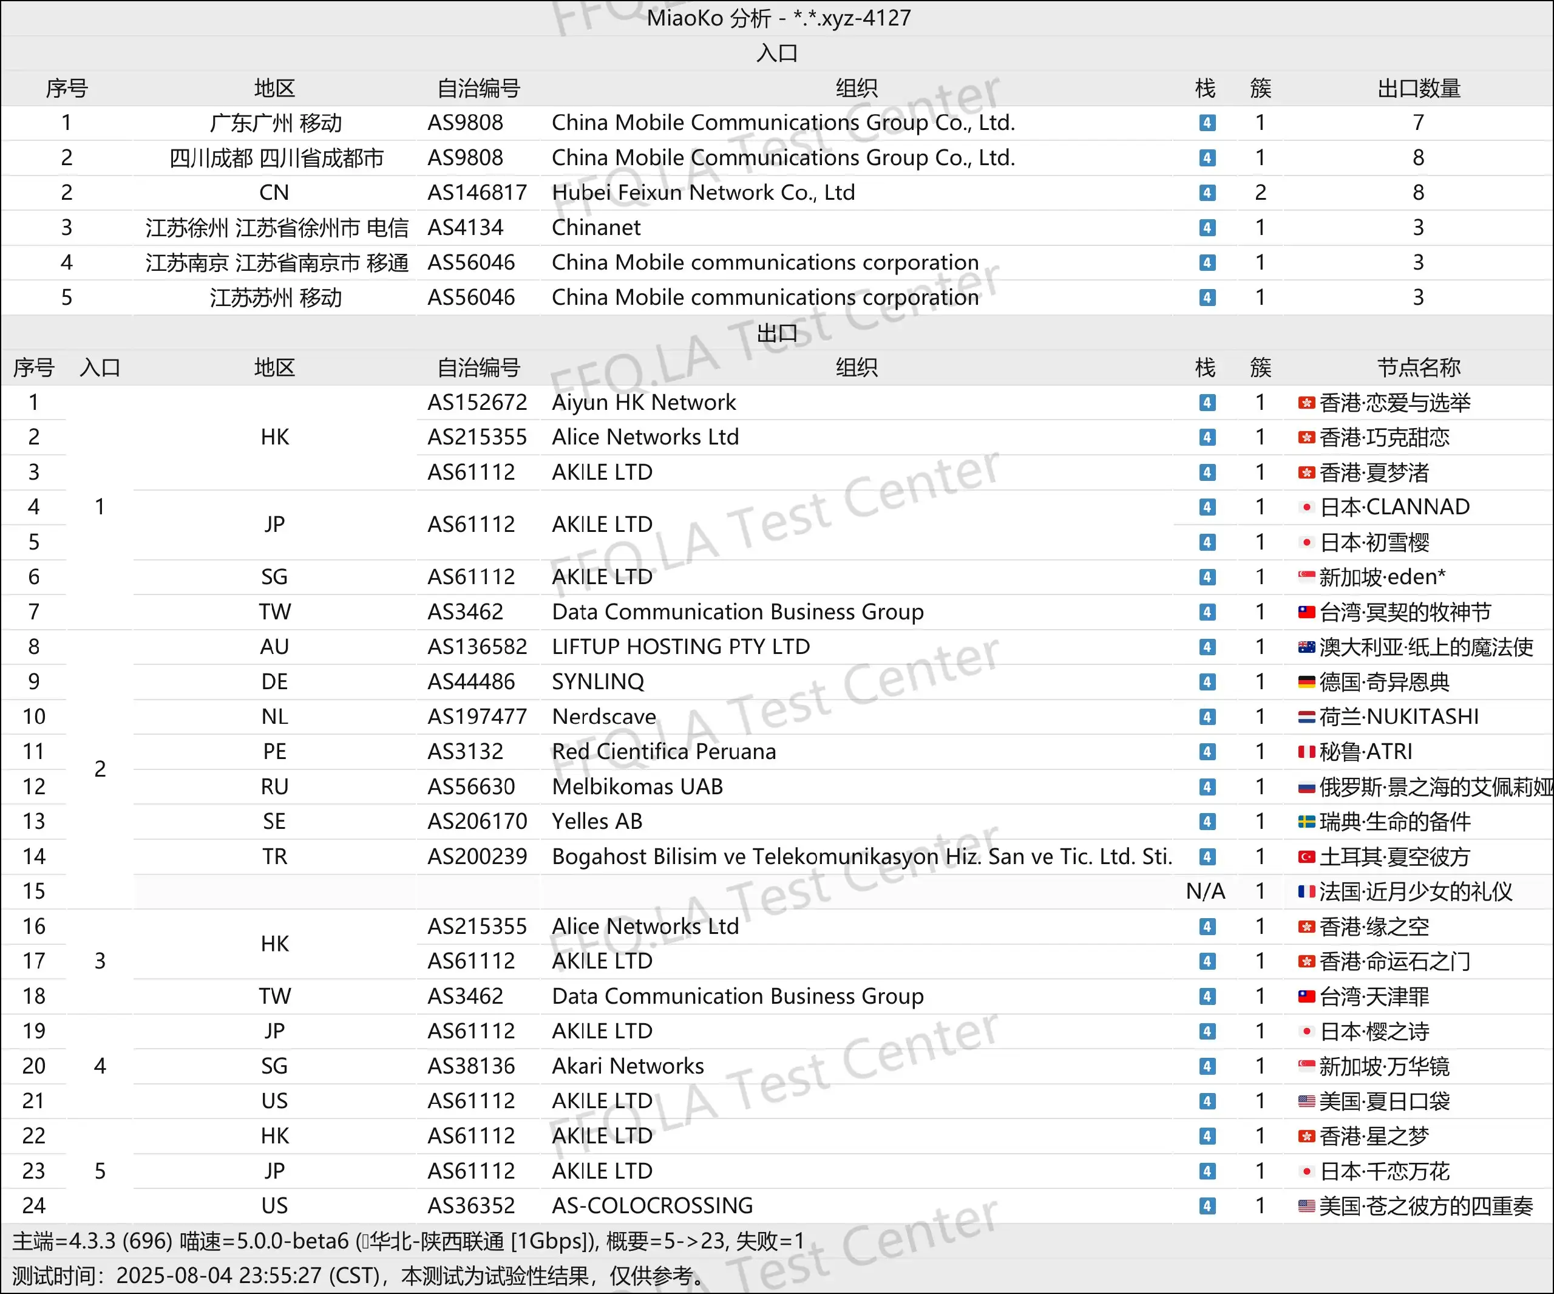Click the AS38136 cell

(472, 1066)
